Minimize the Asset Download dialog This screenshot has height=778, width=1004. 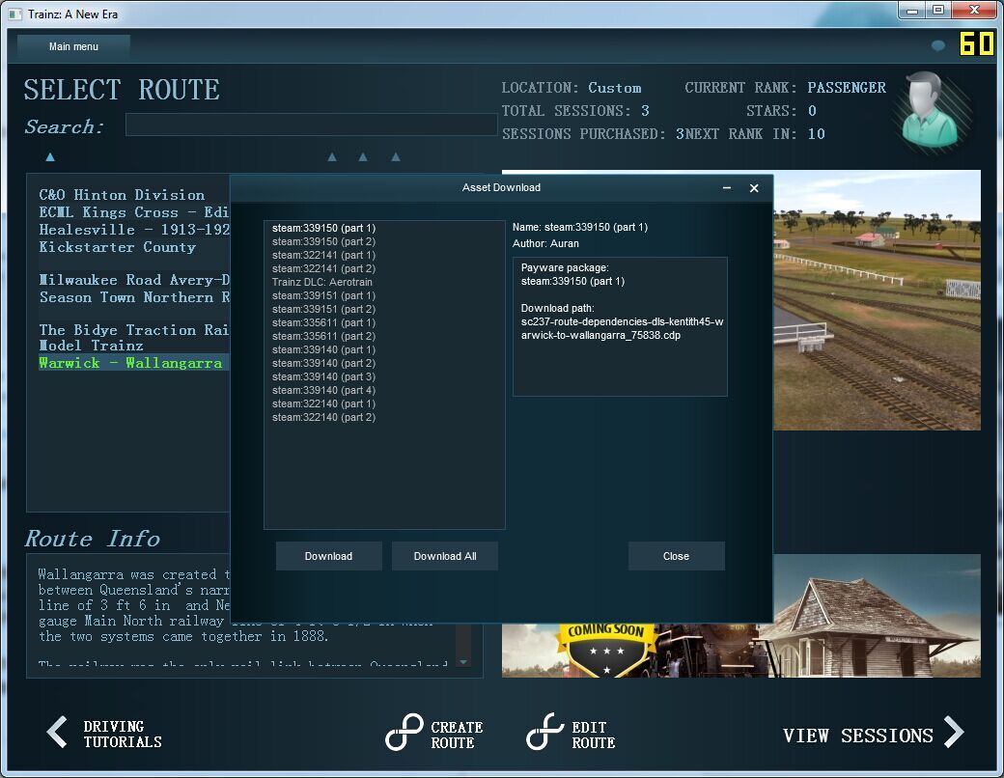click(x=727, y=187)
